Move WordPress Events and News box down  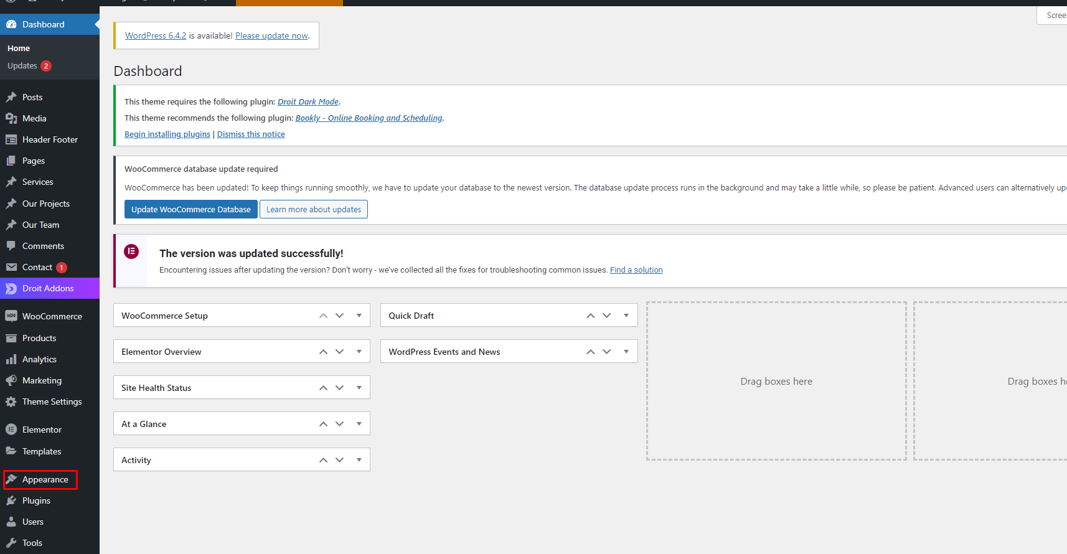pyautogui.click(x=607, y=352)
